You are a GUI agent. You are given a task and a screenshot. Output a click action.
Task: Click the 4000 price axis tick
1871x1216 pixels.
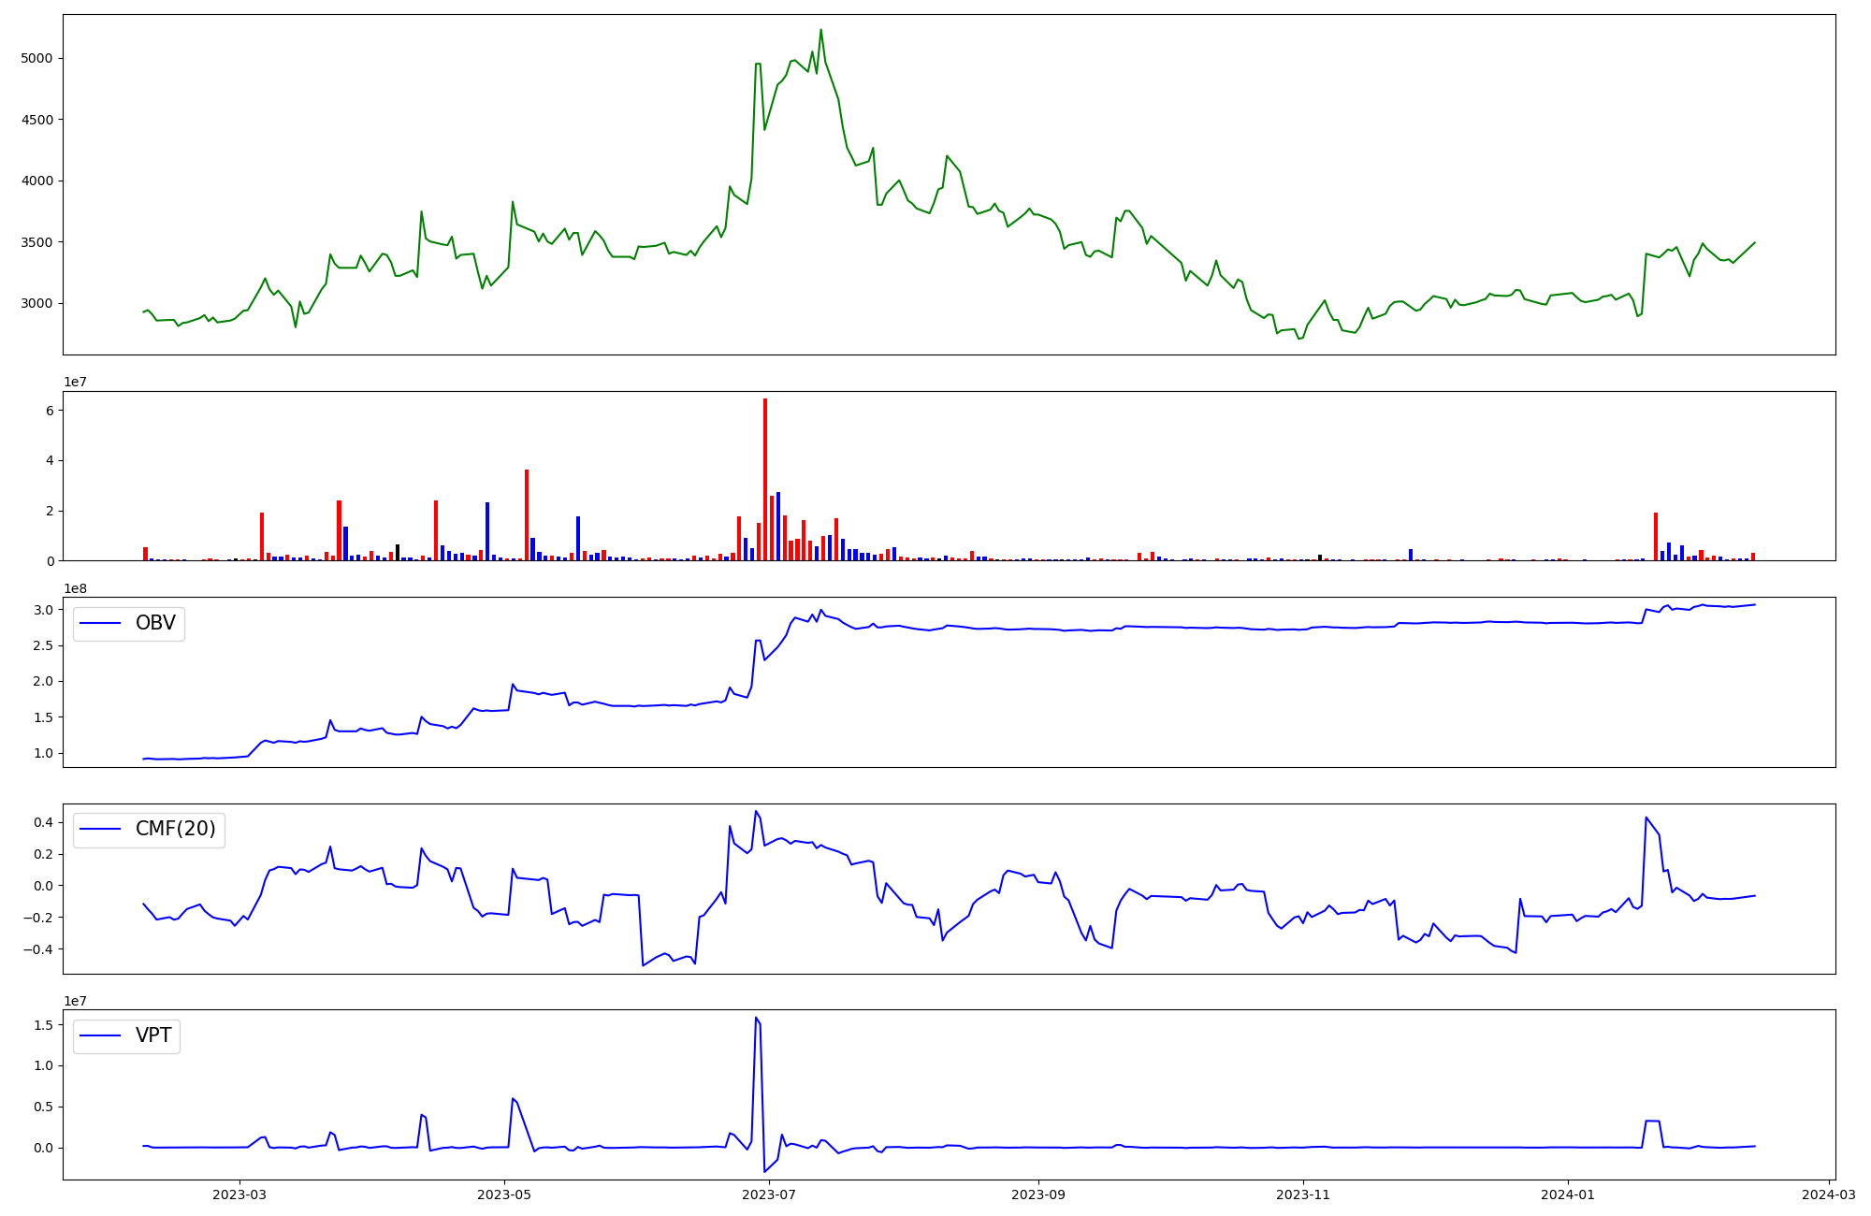tap(37, 181)
